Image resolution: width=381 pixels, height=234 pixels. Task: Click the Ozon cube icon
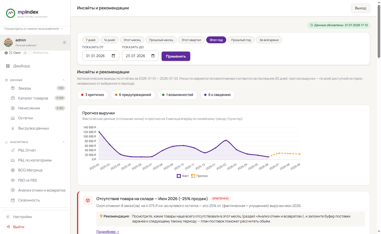click(6, 53)
